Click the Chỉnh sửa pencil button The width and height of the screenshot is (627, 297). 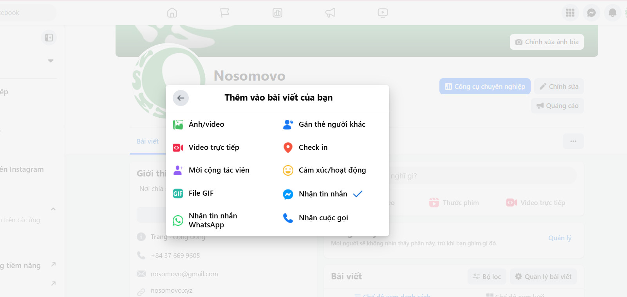pos(559,86)
